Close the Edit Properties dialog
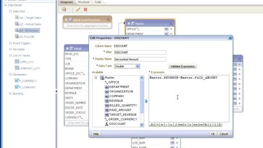Viewport: 263px width, 148px height. 230,38
